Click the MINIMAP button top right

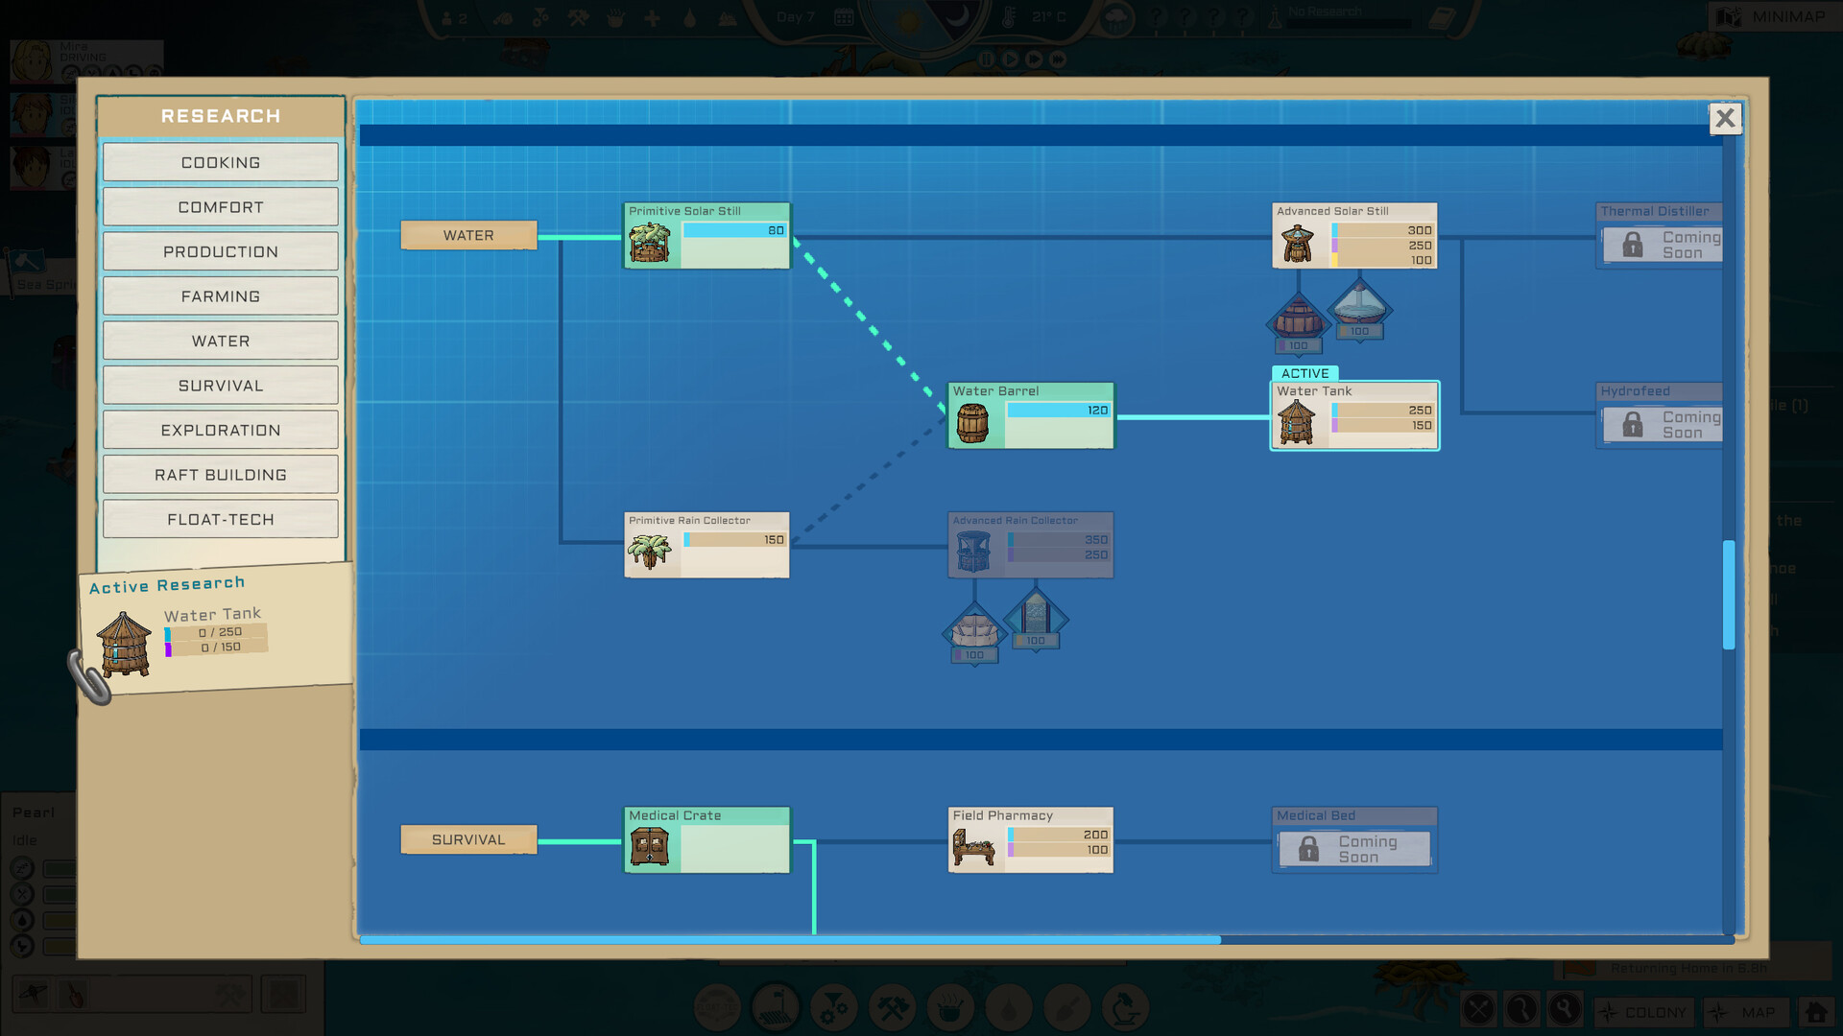[1778, 16]
